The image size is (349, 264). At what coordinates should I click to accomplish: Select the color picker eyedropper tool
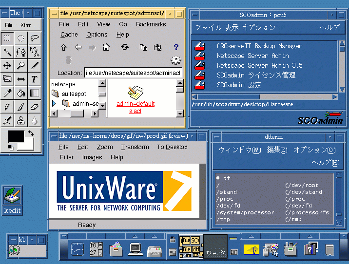7,93
